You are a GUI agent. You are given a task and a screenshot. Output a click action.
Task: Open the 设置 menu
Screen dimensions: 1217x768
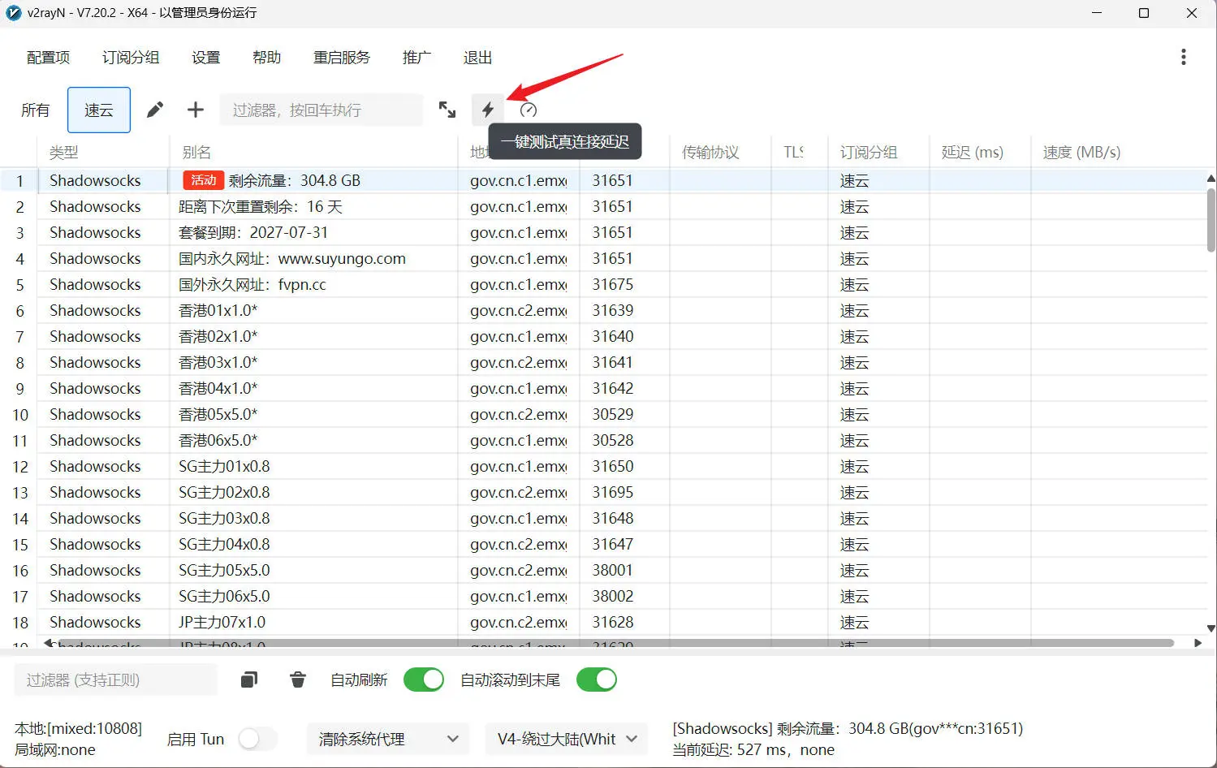tap(205, 57)
